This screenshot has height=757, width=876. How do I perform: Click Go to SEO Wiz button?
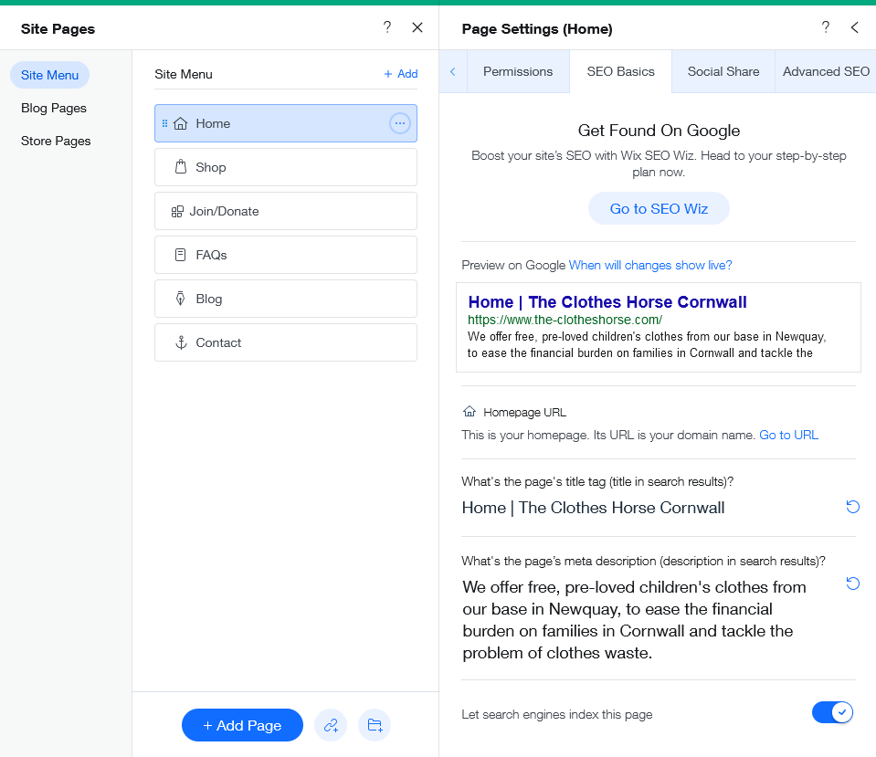point(659,208)
